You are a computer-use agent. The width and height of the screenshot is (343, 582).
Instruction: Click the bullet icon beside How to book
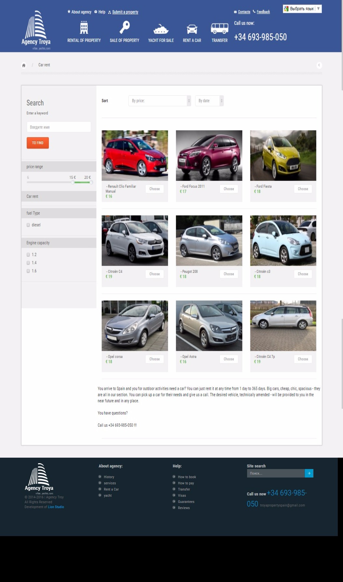pos(174,477)
